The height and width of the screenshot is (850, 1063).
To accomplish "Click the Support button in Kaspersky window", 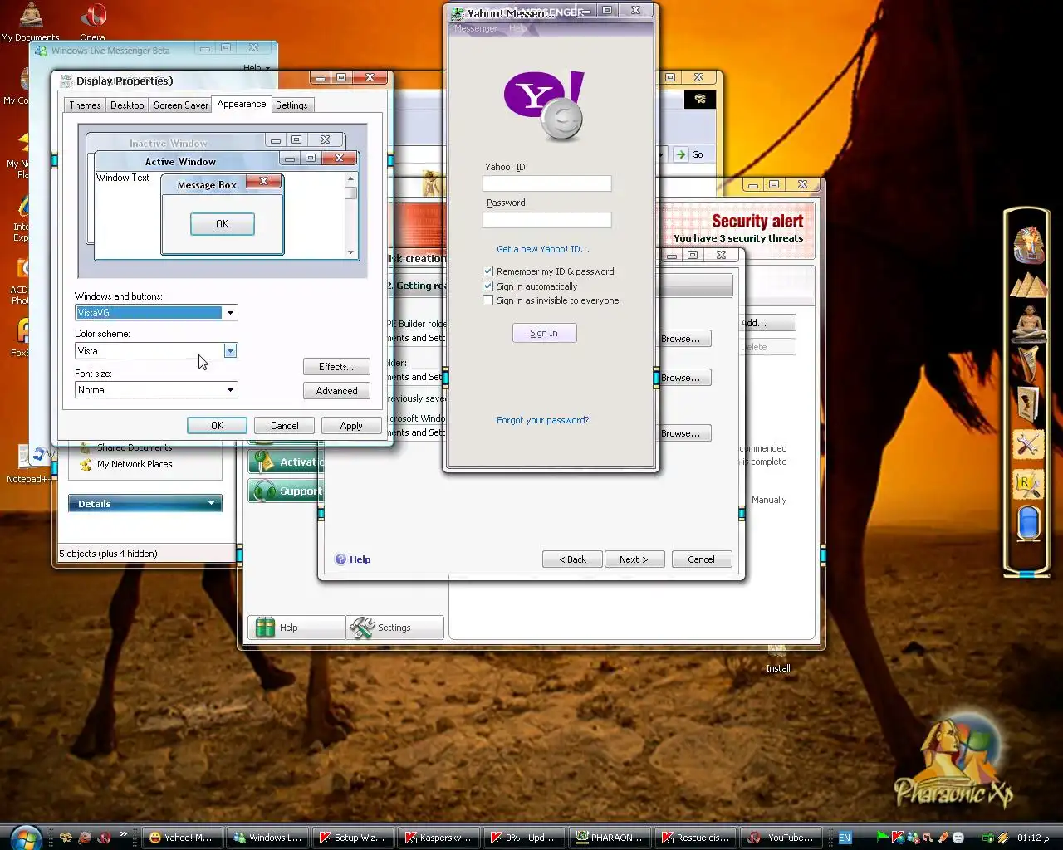I will pos(286,491).
